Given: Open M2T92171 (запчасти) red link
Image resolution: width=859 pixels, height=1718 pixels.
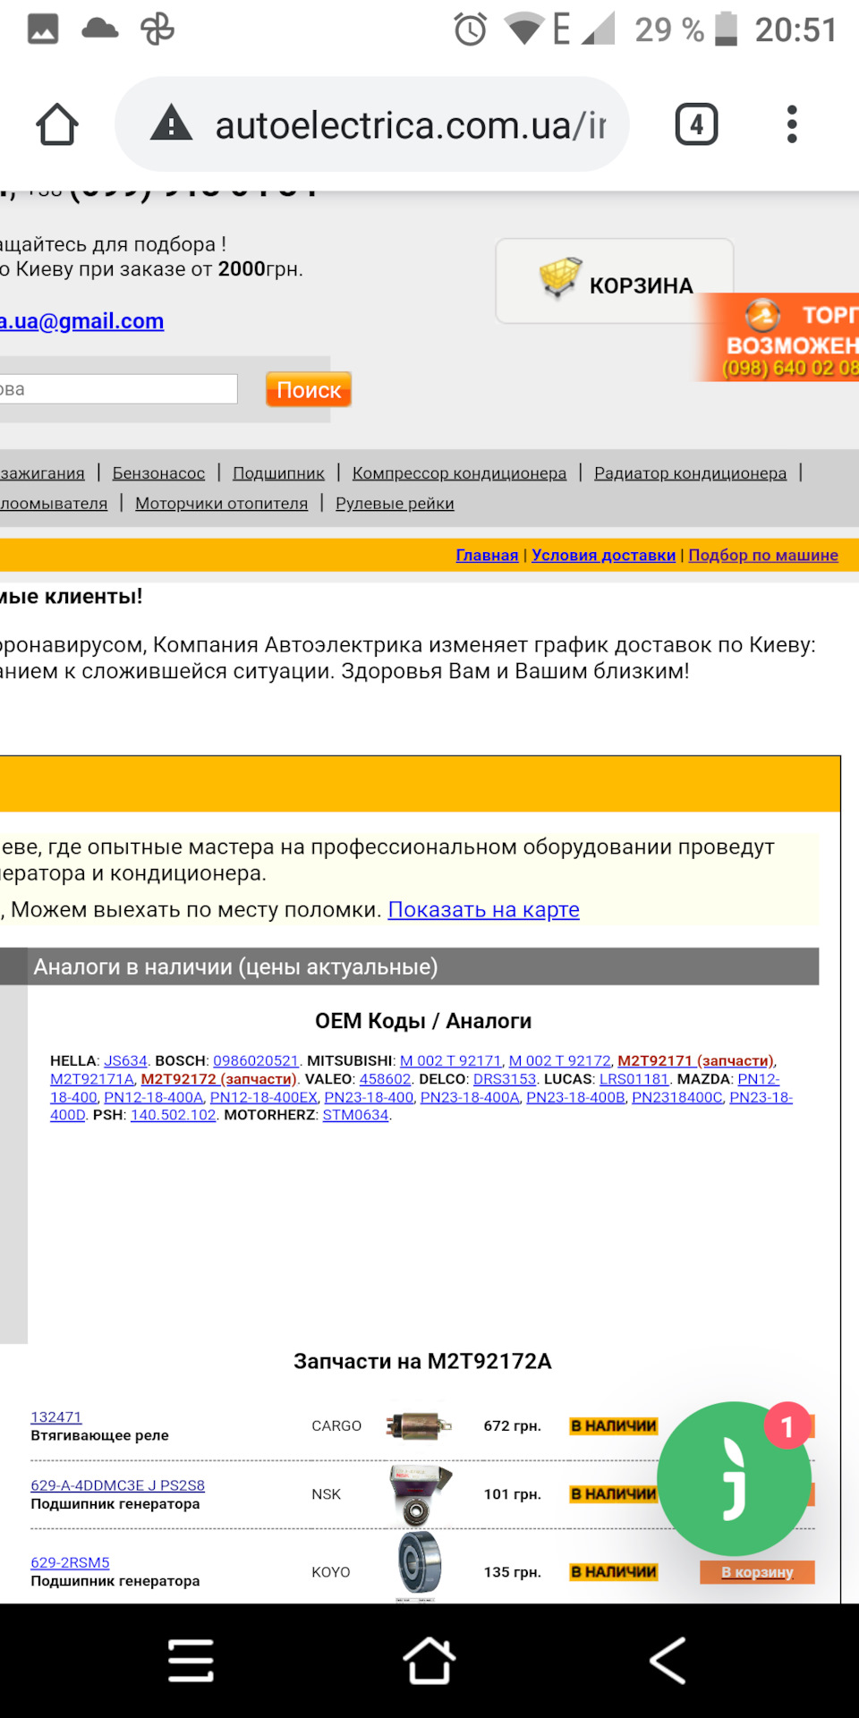Looking at the screenshot, I should click(695, 1060).
